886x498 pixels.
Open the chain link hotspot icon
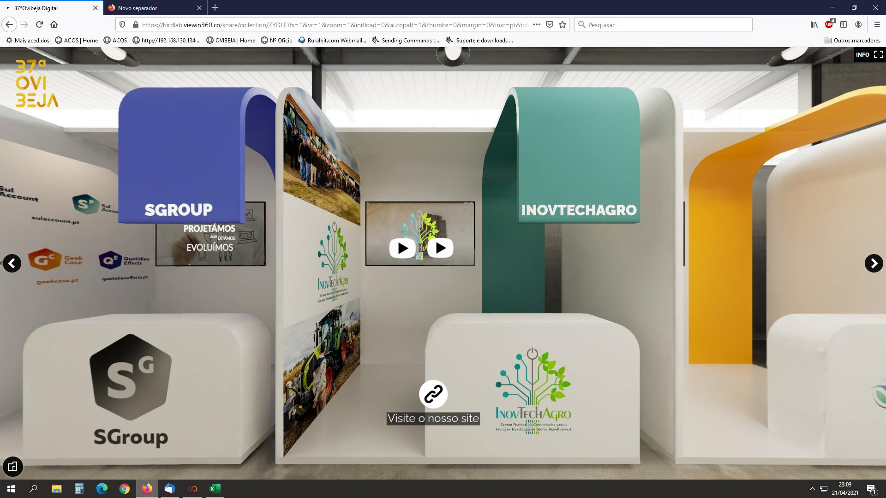433,394
